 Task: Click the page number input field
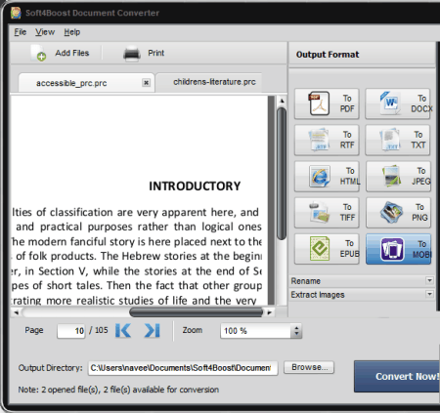pos(71,331)
